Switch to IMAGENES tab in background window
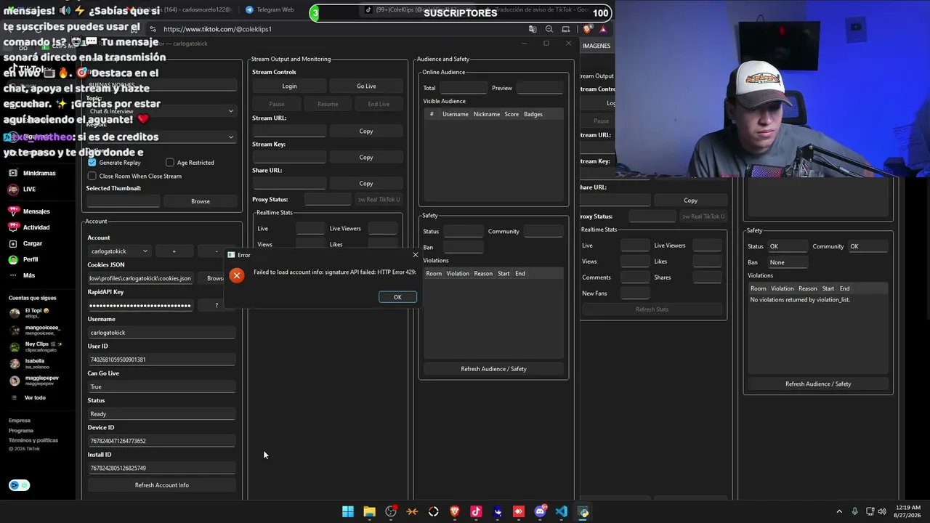This screenshot has height=523, width=930. (x=597, y=46)
